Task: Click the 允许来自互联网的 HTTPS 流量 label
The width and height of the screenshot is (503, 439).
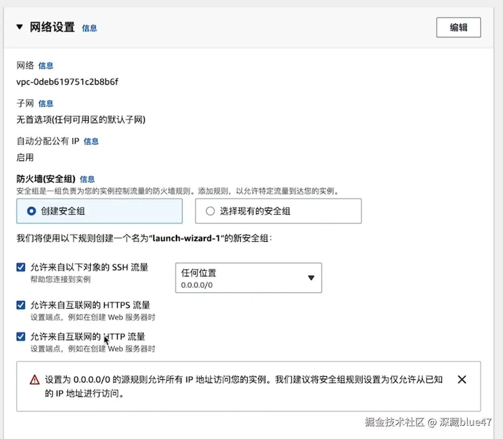Action: coord(90,305)
